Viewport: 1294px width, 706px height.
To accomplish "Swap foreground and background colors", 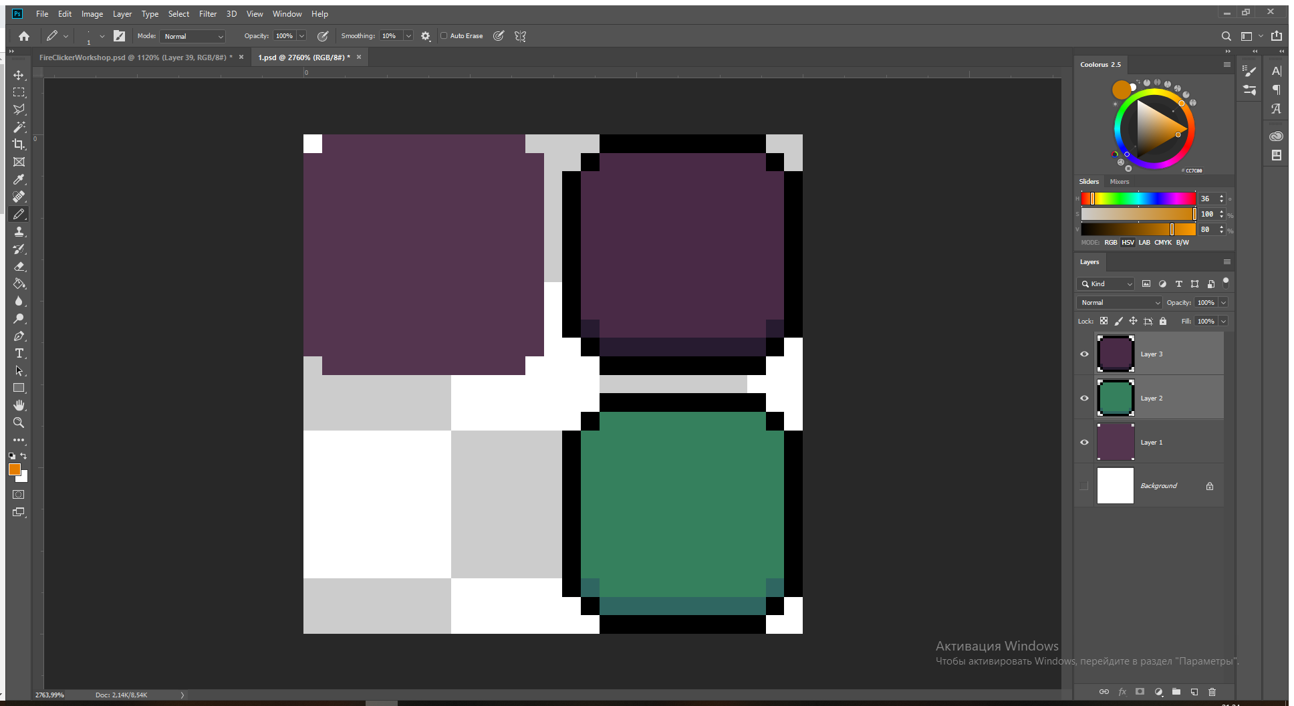I will coord(23,456).
